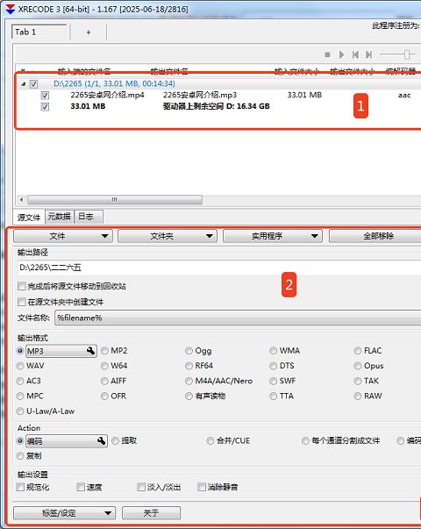421x529 pixels.
Task: Click the 输出路径 input field
Action: [219, 268]
